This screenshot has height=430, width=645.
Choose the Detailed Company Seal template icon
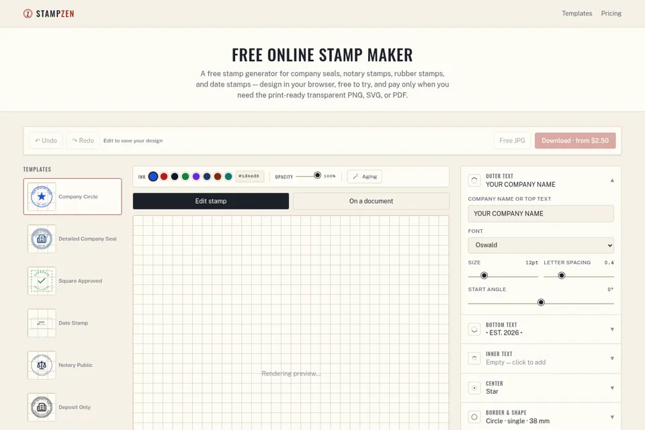coord(42,239)
